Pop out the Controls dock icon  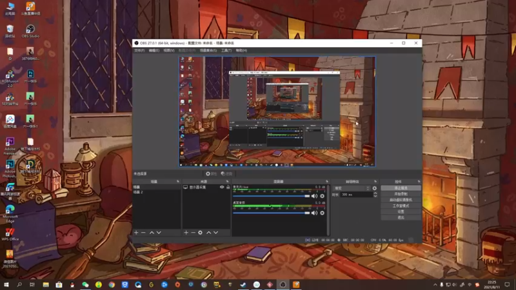419,182
